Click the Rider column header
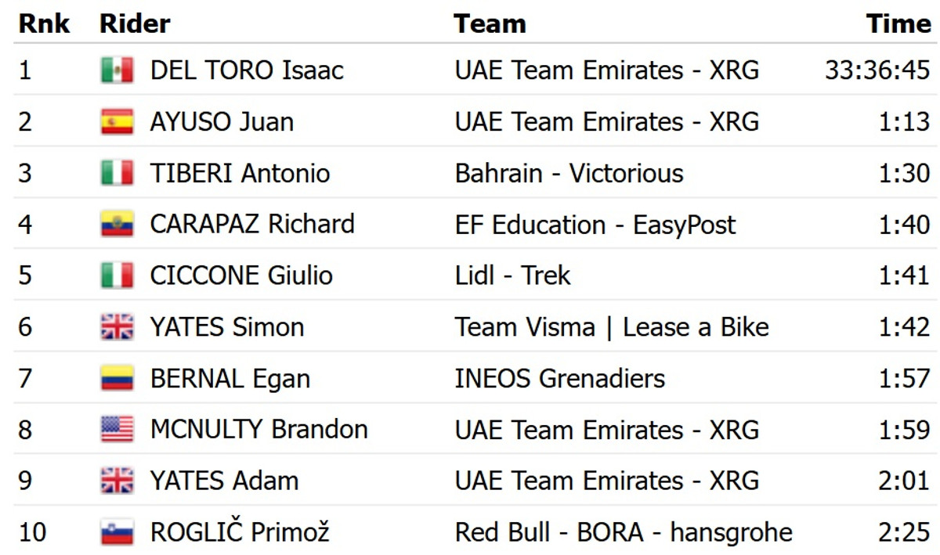The image size is (940, 555). click(135, 23)
